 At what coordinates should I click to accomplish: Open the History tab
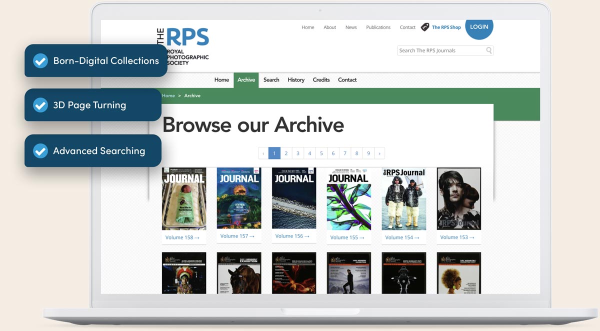click(x=296, y=80)
